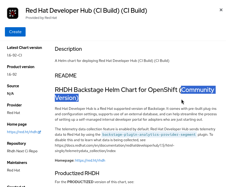The image size is (226, 187).
Task: Click the Red Hat Developer Hub title heading
Action: coord(86,11)
